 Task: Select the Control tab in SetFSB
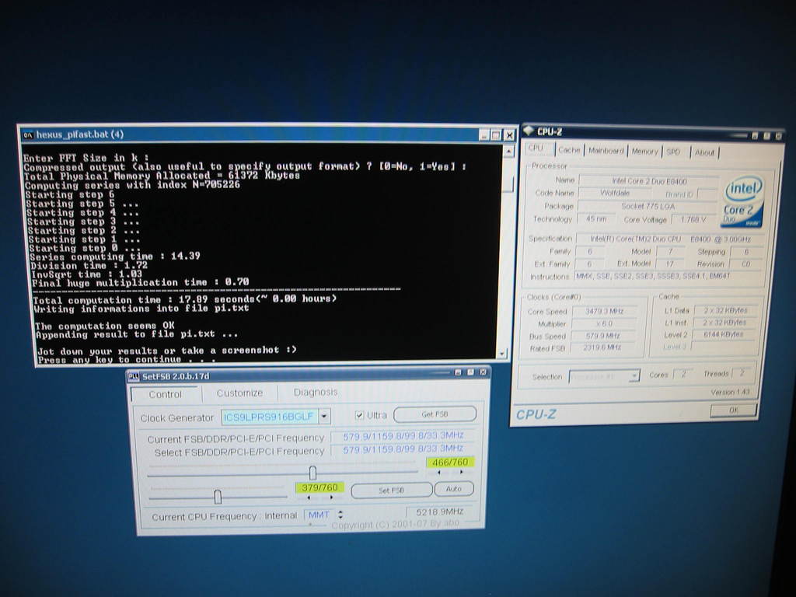165,394
